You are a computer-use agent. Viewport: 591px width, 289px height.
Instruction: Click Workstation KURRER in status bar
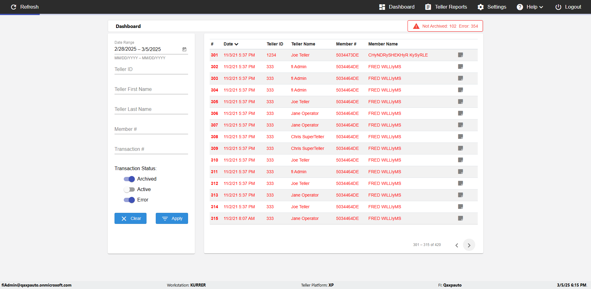186,285
